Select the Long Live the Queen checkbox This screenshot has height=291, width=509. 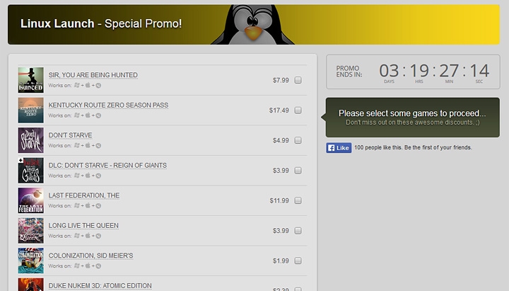[298, 231]
